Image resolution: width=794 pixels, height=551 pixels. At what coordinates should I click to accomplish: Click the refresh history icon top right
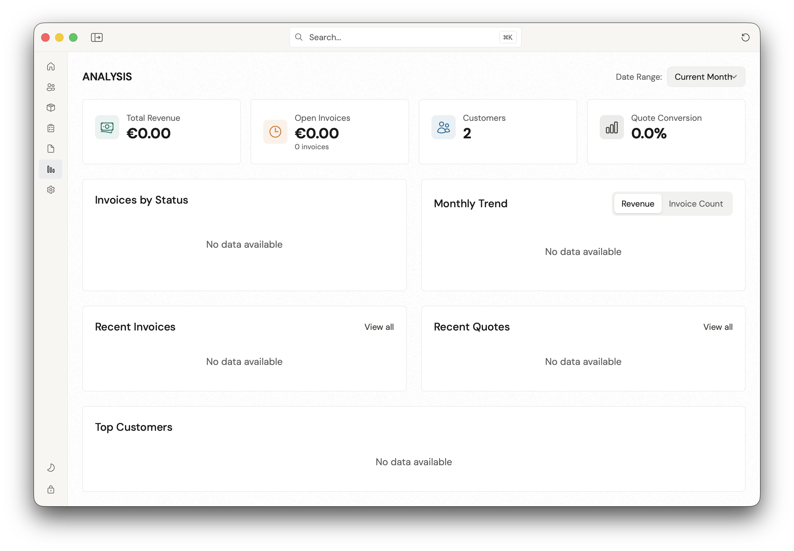click(746, 37)
